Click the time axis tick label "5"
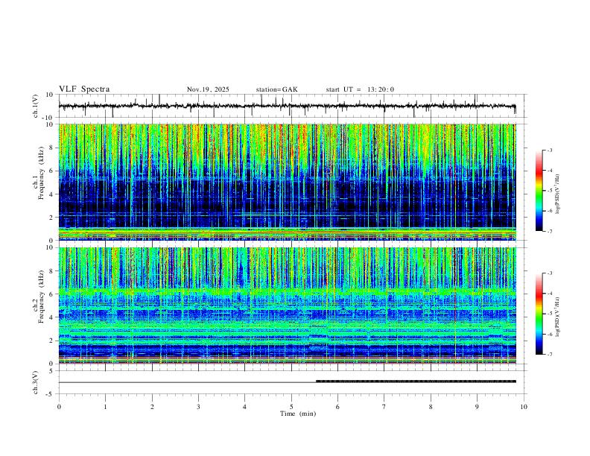The height and width of the screenshot is (456, 590). point(291,407)
